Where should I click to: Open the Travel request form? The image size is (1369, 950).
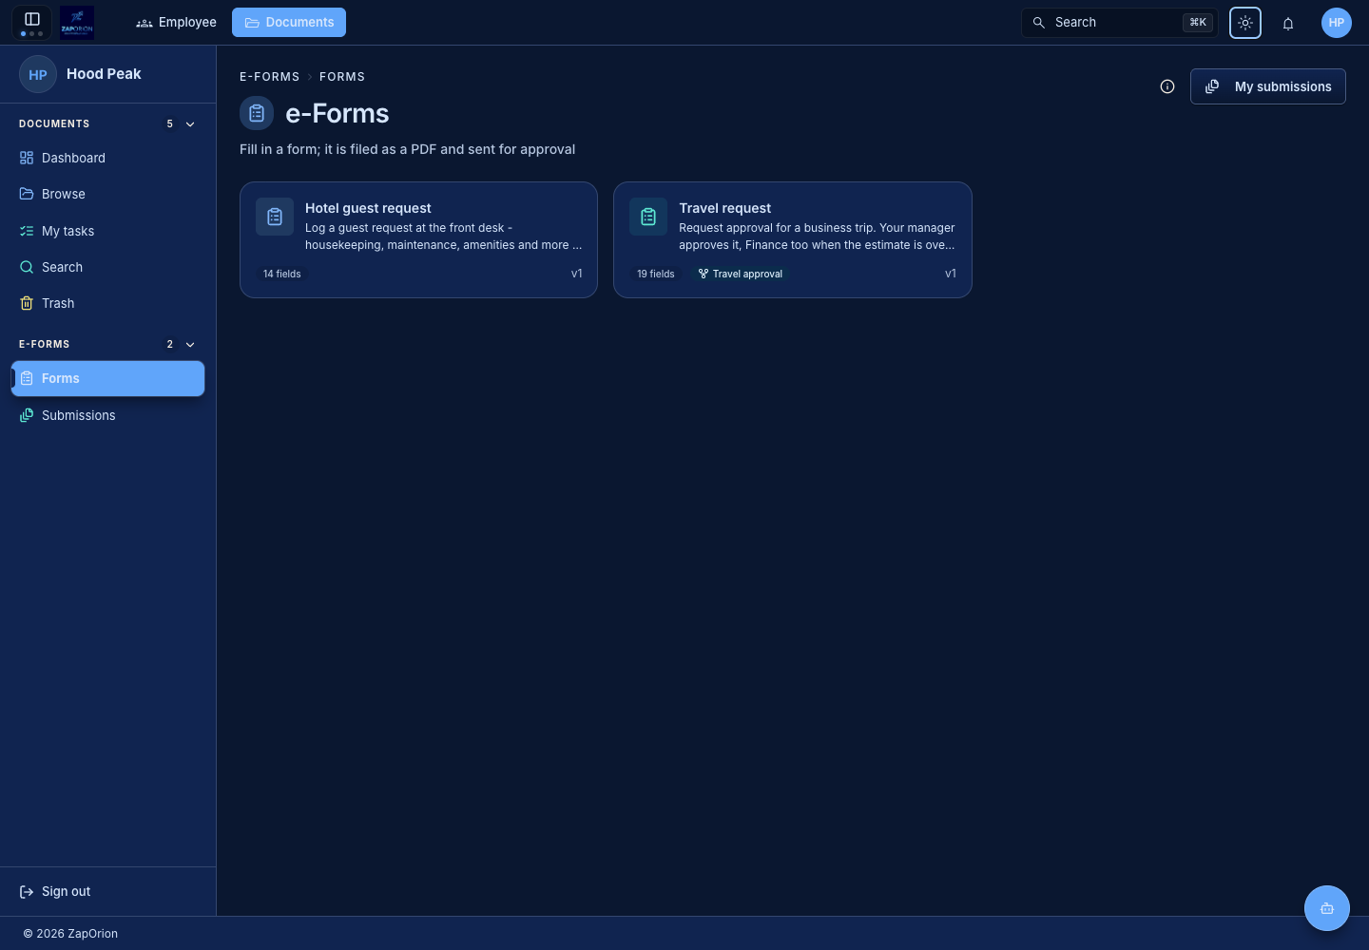pyautogui.click(x=793, y=239)
